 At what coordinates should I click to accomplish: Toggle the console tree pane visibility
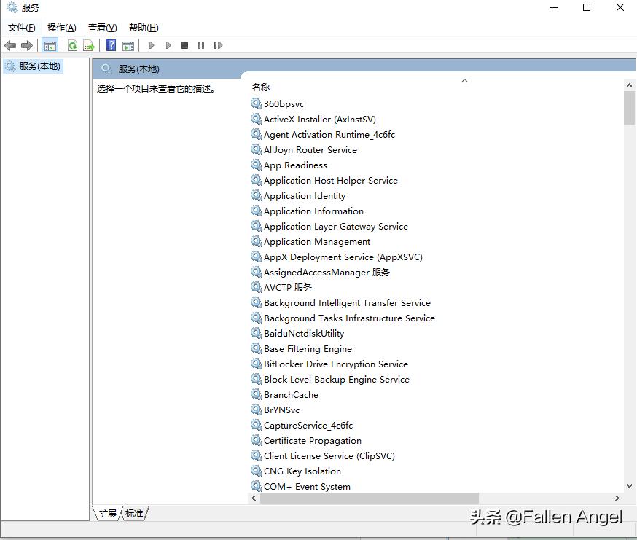click(x=50, y=44)
